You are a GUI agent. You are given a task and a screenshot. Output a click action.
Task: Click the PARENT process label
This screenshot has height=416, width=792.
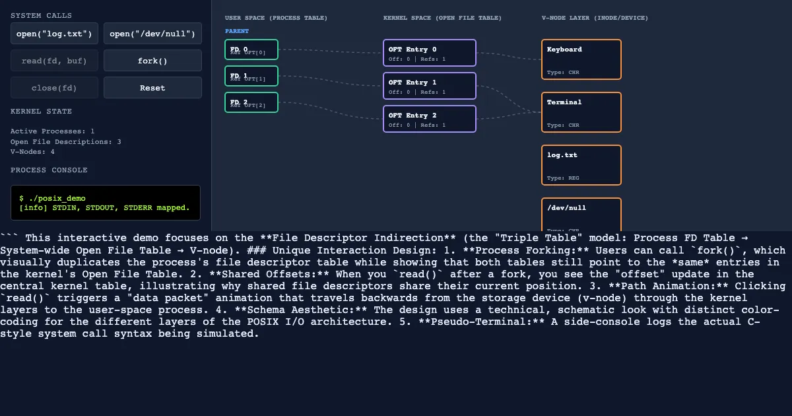237,31
